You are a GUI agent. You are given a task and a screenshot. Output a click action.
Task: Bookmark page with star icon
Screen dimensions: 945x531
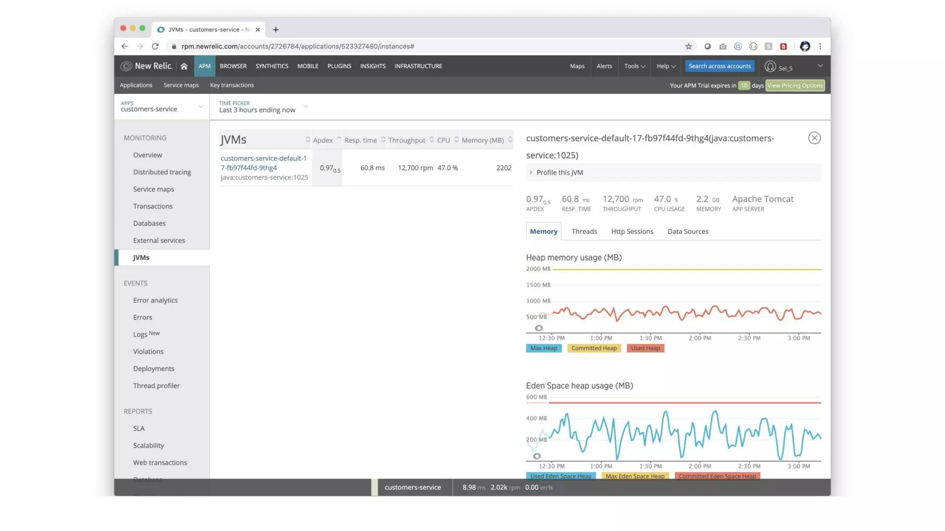tap(688, 47)
